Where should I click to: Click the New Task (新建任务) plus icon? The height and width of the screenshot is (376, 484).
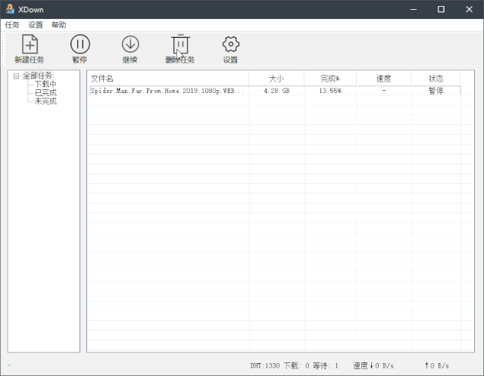[x=30, y=45]
